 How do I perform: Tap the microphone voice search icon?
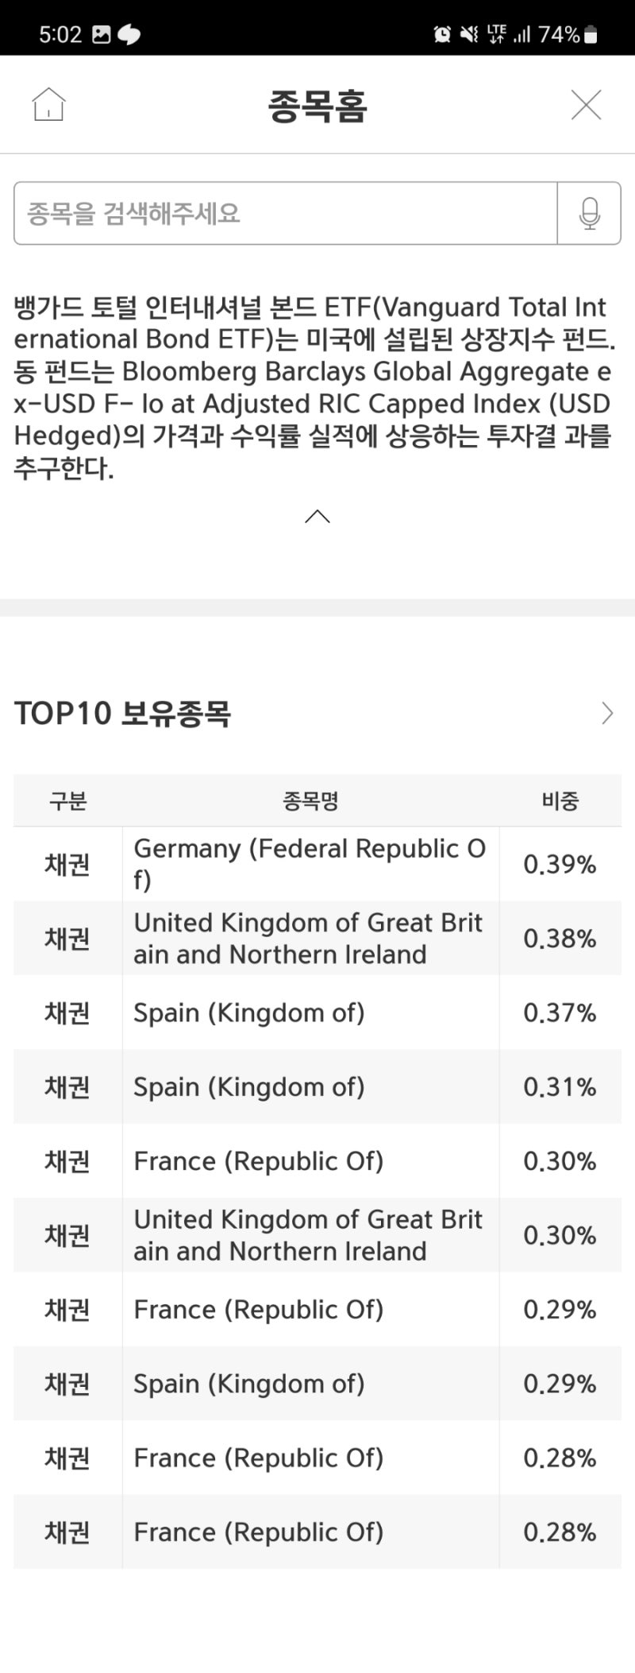coord(589,213)
